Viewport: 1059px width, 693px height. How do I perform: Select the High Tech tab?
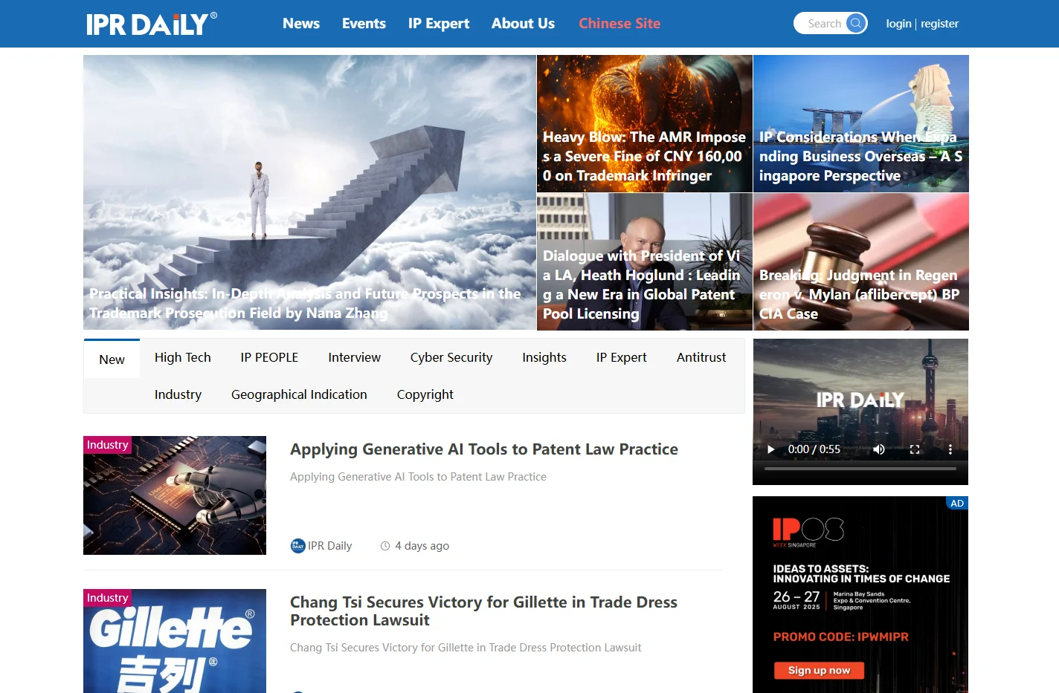[183, 357]
